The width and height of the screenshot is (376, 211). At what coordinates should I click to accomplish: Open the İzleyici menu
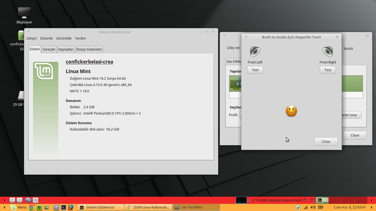32,38
